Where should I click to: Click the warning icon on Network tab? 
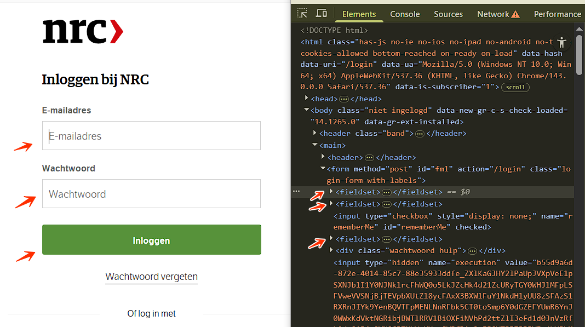coord(515,14)
